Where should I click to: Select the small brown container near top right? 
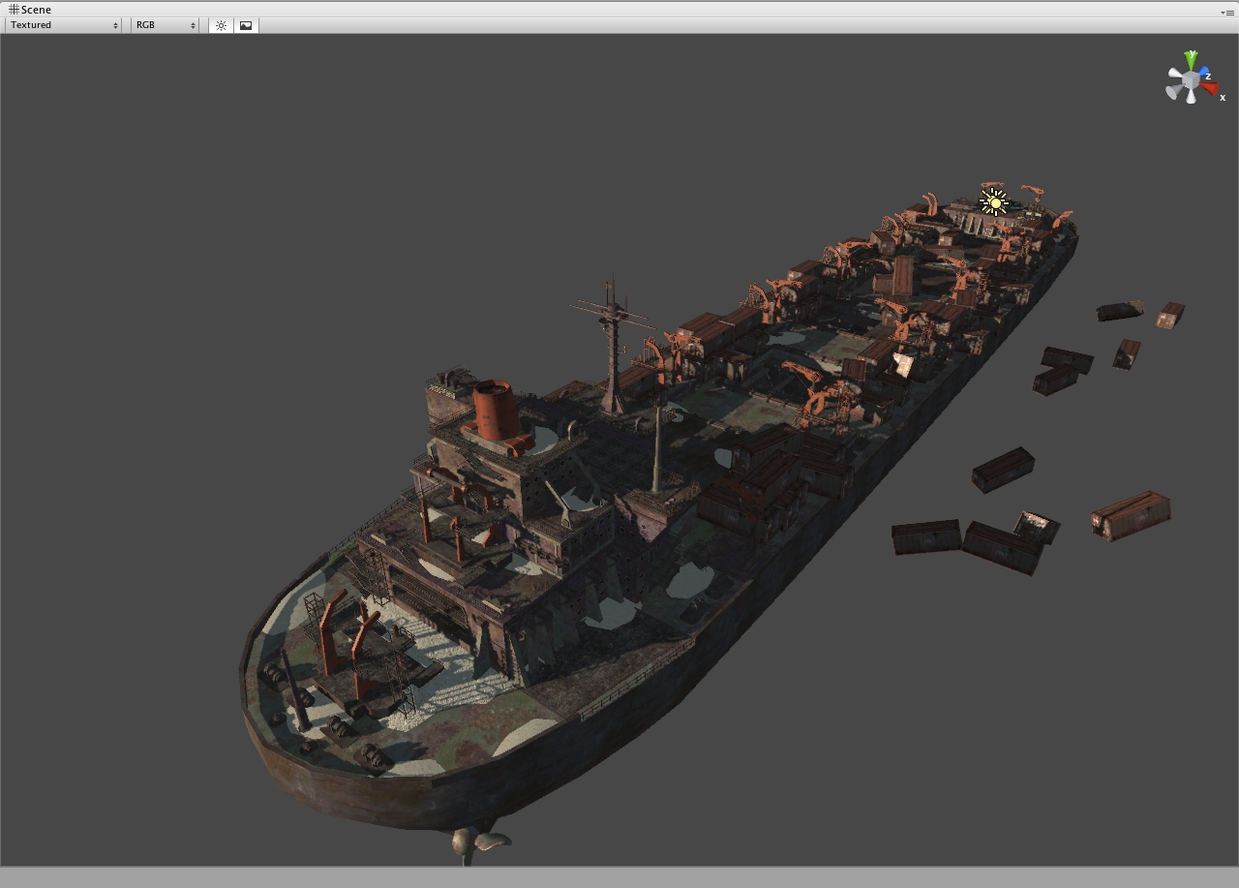pyautogui.click(x=1170, y=316)
